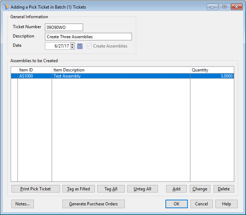The image size is (246, 215).
Task: Click the Ticket Number input field
Action: [x=64, y=27]
